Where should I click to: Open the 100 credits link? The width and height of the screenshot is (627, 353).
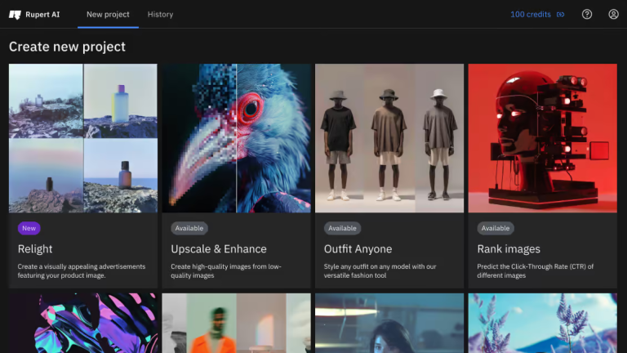click(530, 14)
